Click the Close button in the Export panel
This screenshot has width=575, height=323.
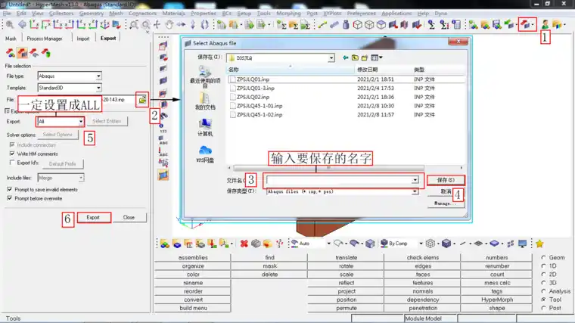[x=129, y=217]
